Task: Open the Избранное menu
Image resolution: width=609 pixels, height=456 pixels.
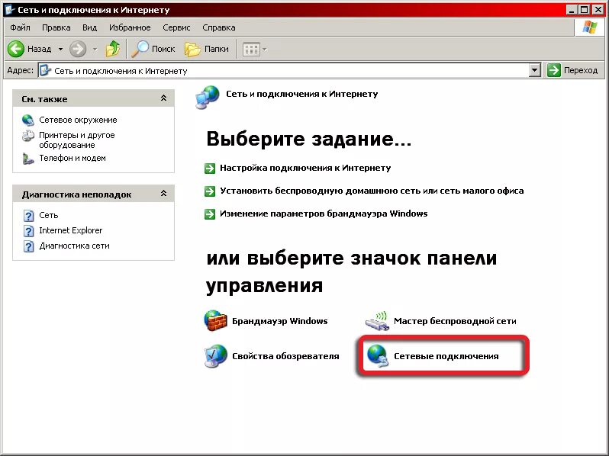Action: pos(130,27)
